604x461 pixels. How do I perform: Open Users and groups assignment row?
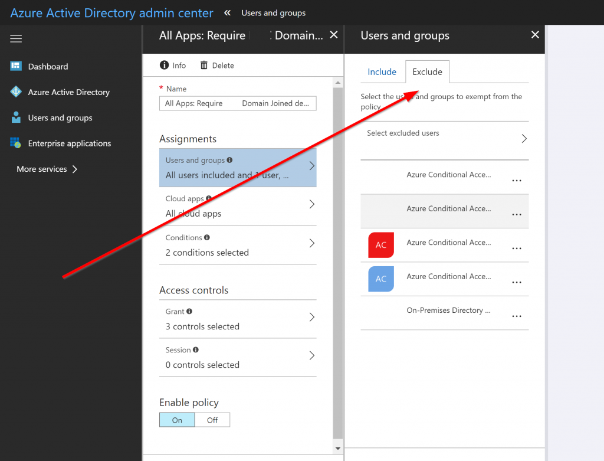238,168
